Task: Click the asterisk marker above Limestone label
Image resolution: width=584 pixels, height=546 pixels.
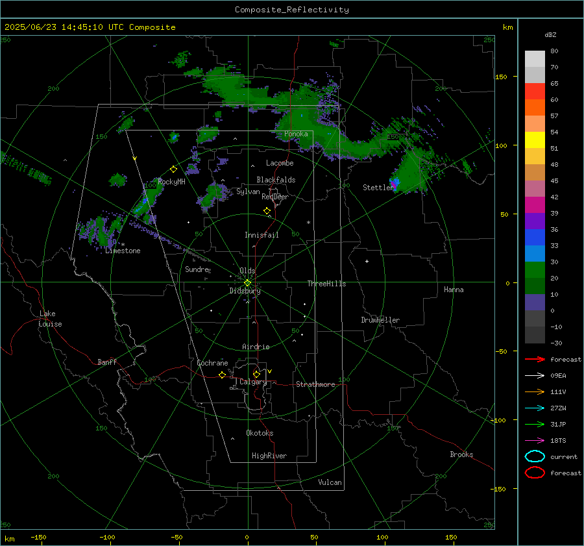Action: [x=123, y=245]
